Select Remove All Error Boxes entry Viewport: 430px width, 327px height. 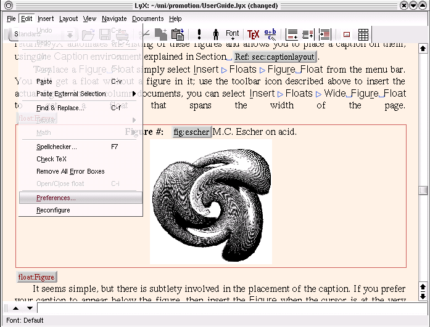point(81,171)
